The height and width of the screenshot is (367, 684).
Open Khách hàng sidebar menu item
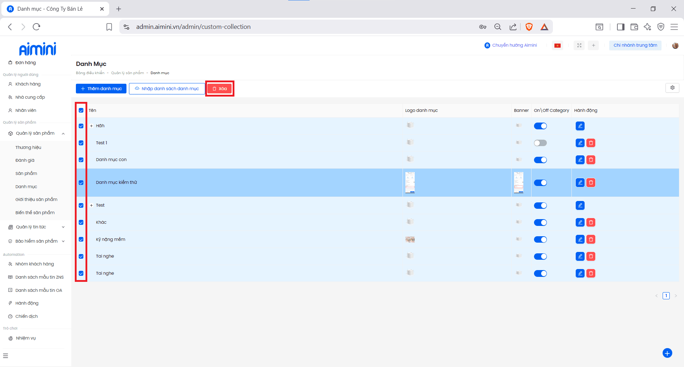(x=28, y=84)
